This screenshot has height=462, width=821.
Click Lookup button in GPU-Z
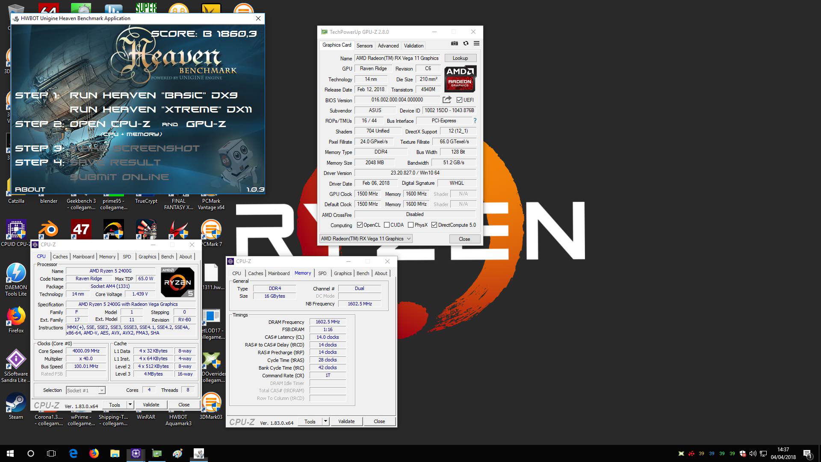click(x=461, y=58)
